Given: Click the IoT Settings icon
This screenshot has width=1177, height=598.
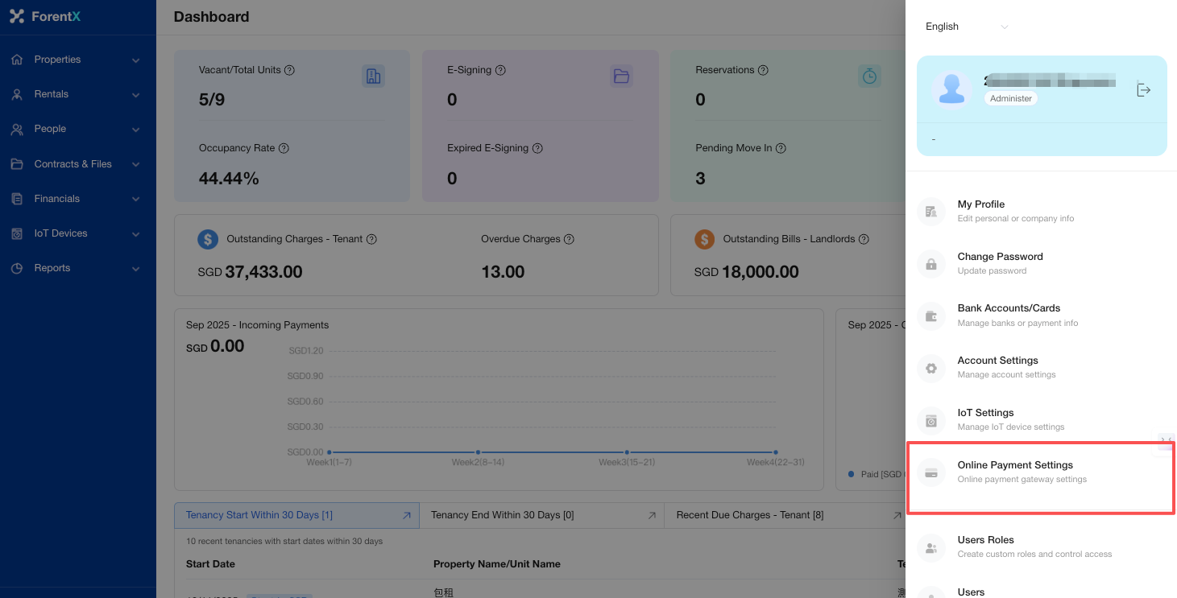Looking at the screenshot, I should coord(931,420).
